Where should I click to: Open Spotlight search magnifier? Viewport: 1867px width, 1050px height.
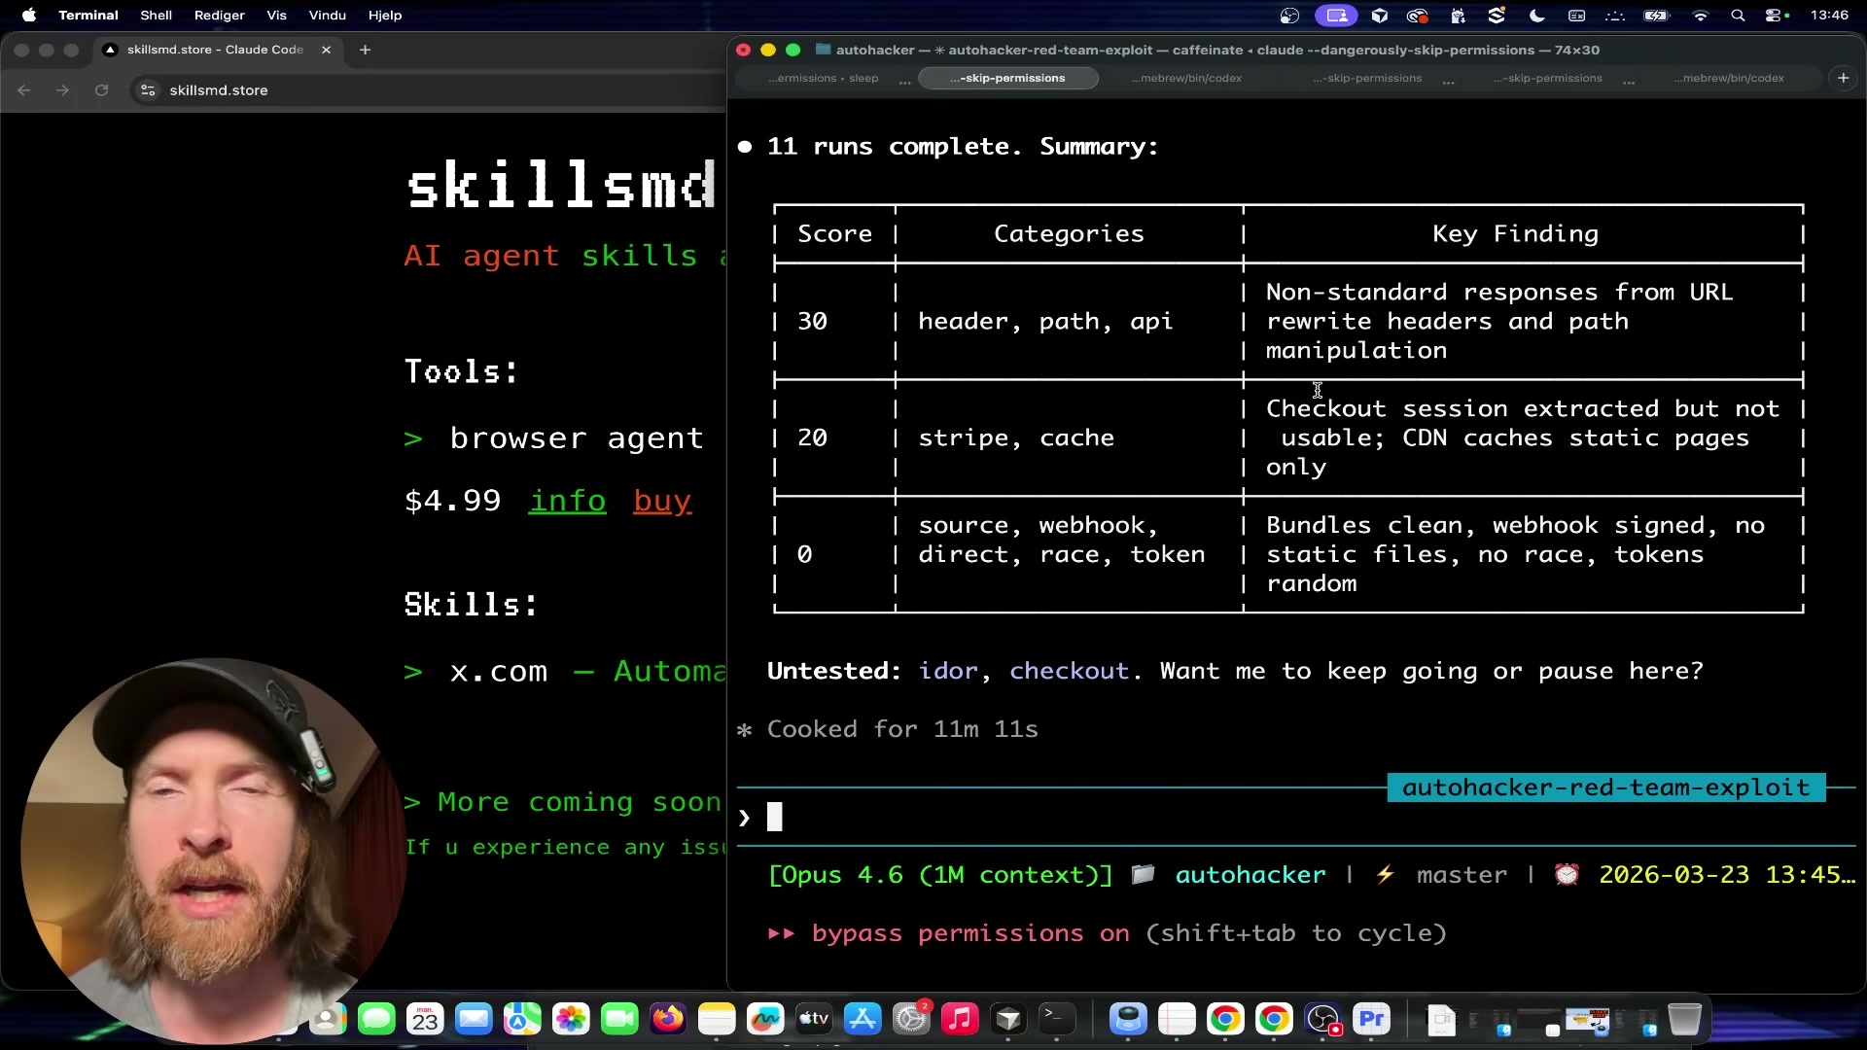1738,16
